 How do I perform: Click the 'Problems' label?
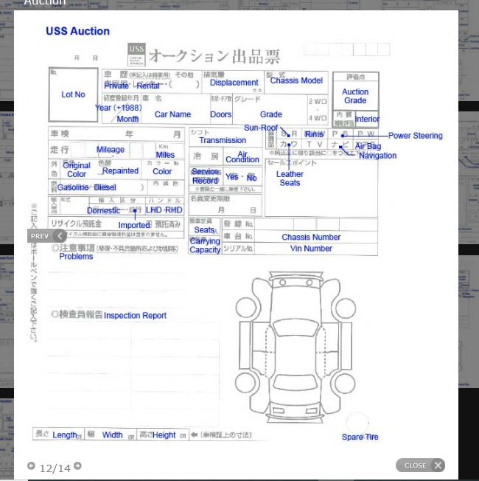(76, 257)
